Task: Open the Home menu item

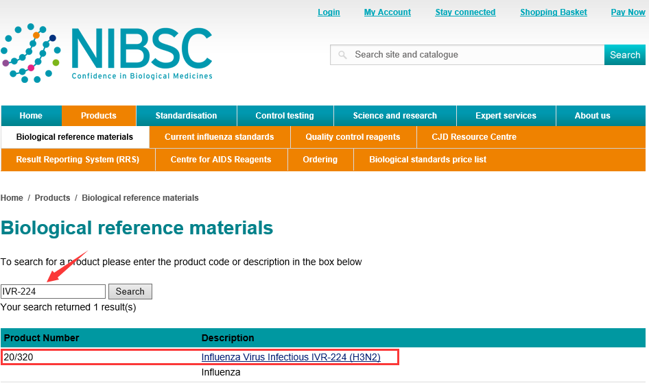Action: 31,116
